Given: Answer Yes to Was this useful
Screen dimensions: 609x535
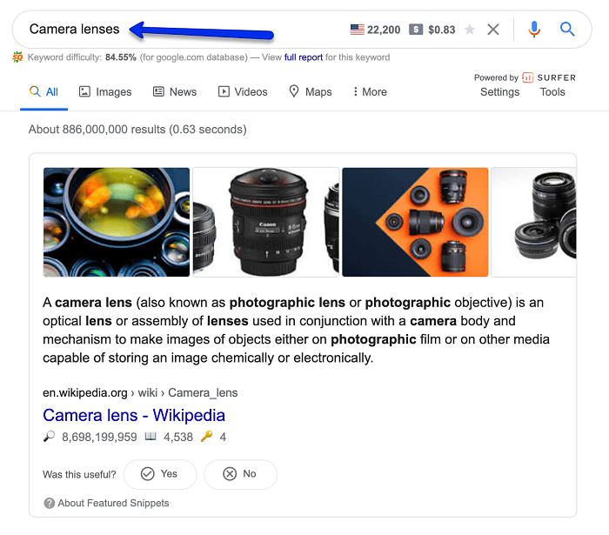Looking at the screenshot, I should coord(160,474).
